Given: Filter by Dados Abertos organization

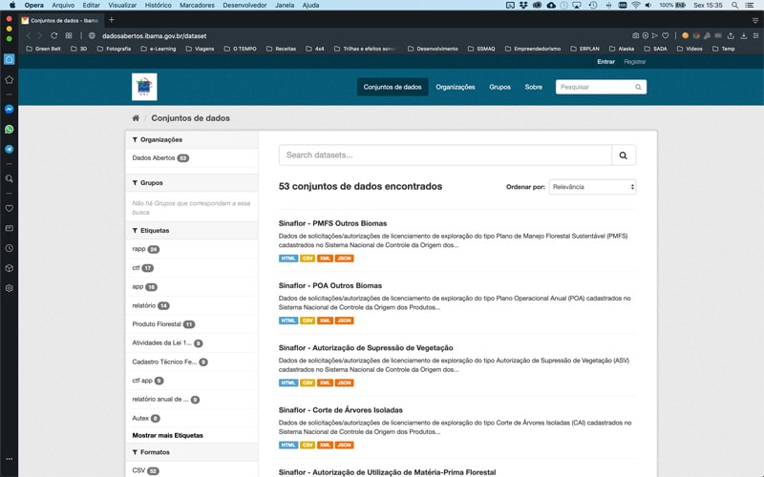Looking at the screenshot, I should (160, 158).
